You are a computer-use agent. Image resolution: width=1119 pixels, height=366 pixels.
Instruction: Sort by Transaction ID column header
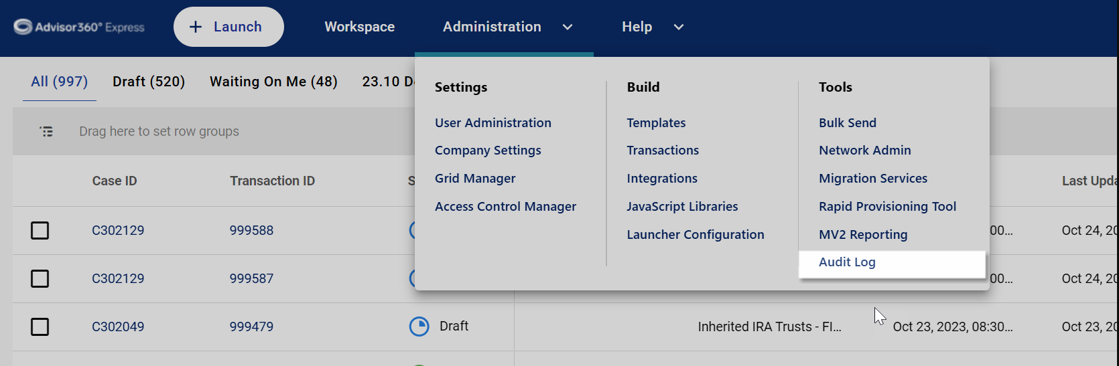272,181
